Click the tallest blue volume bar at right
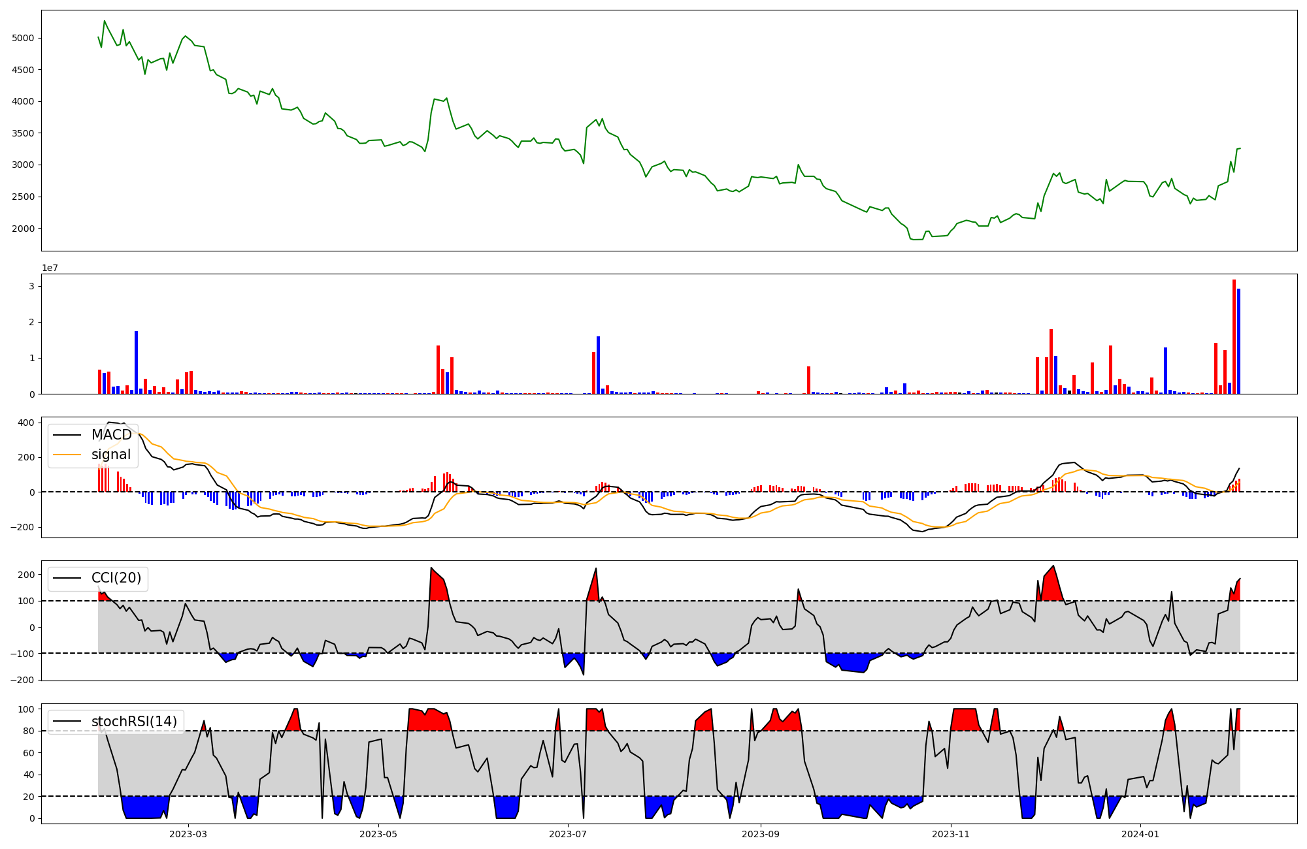1307x849 pixels. (1238, 341)
